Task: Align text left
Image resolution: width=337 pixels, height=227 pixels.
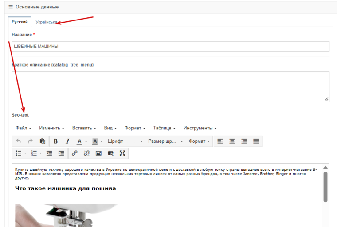Action: tap(220, 141)
